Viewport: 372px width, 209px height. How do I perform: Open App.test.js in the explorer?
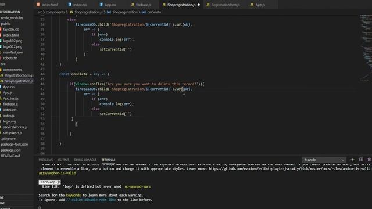pyautogui.click(x=10, y=98)
